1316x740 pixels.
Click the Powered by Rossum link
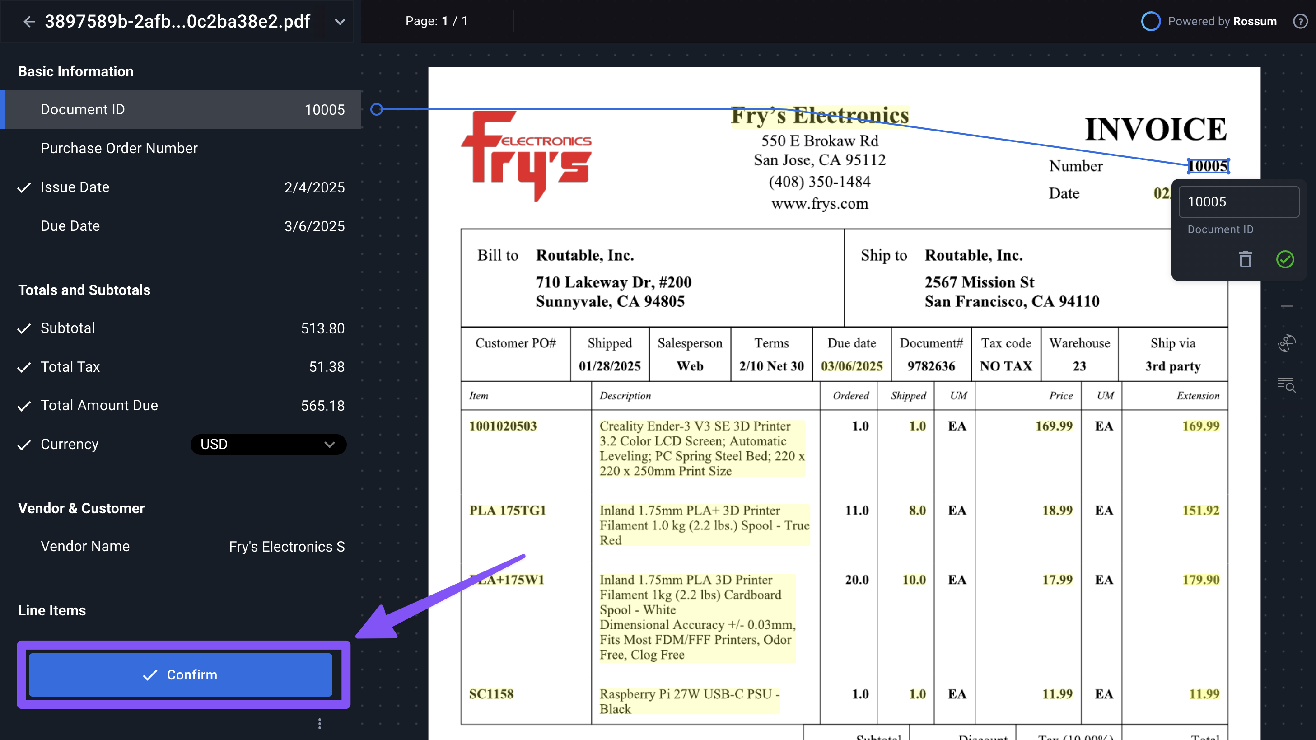point(1223,22)
